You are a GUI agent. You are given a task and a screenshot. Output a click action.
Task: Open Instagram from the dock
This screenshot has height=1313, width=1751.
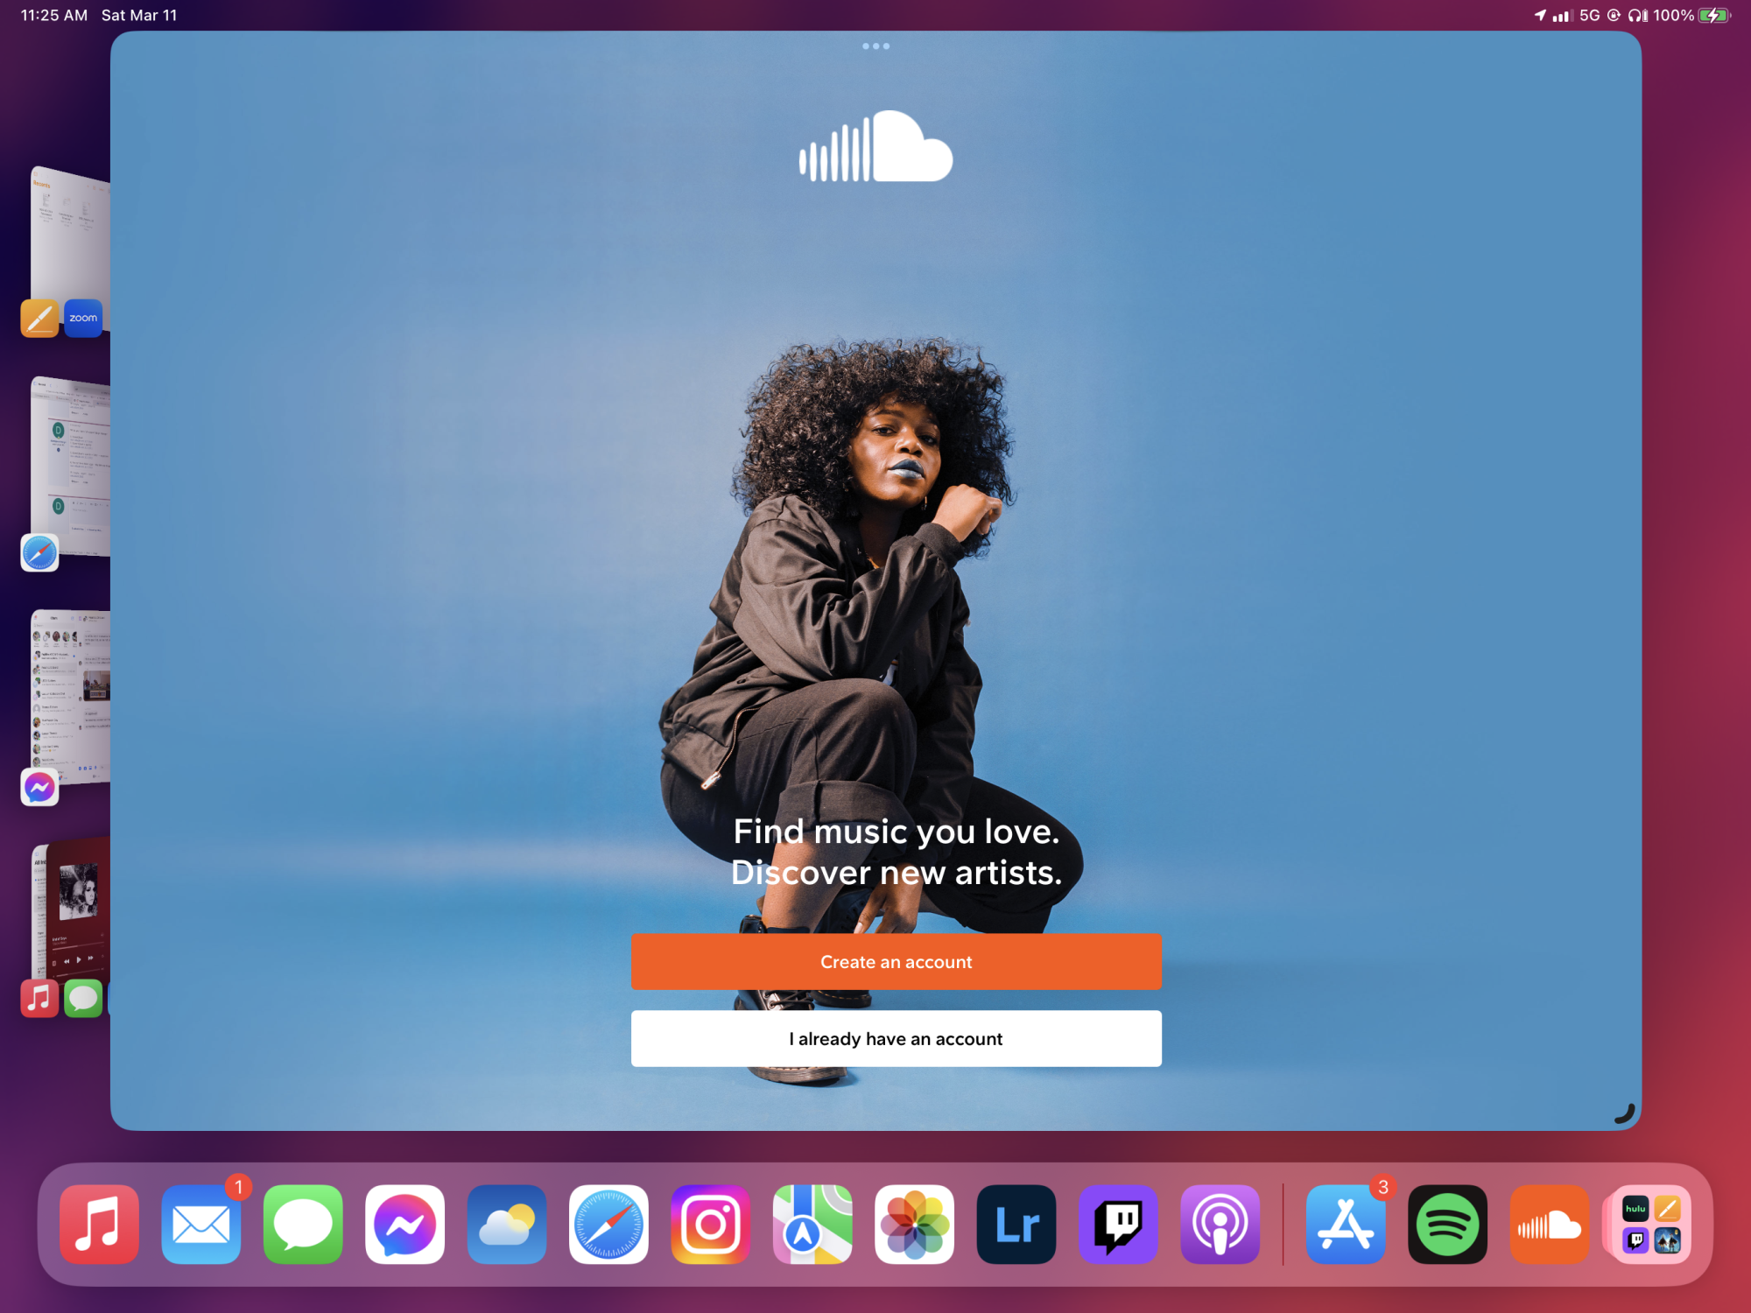click(x=710, y=1224)
